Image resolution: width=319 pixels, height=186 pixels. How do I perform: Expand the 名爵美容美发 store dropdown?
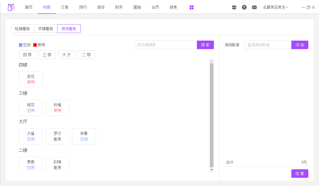pyautogui.click(x=275, y=7)
